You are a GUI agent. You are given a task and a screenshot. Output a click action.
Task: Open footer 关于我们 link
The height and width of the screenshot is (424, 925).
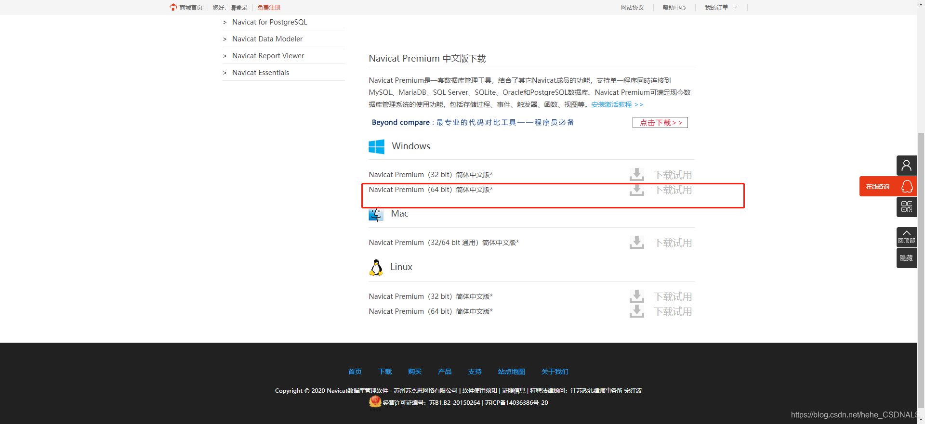tap(555, 372)
